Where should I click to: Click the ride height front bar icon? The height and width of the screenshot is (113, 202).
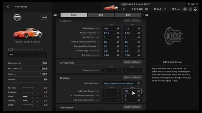coord(118,28)
